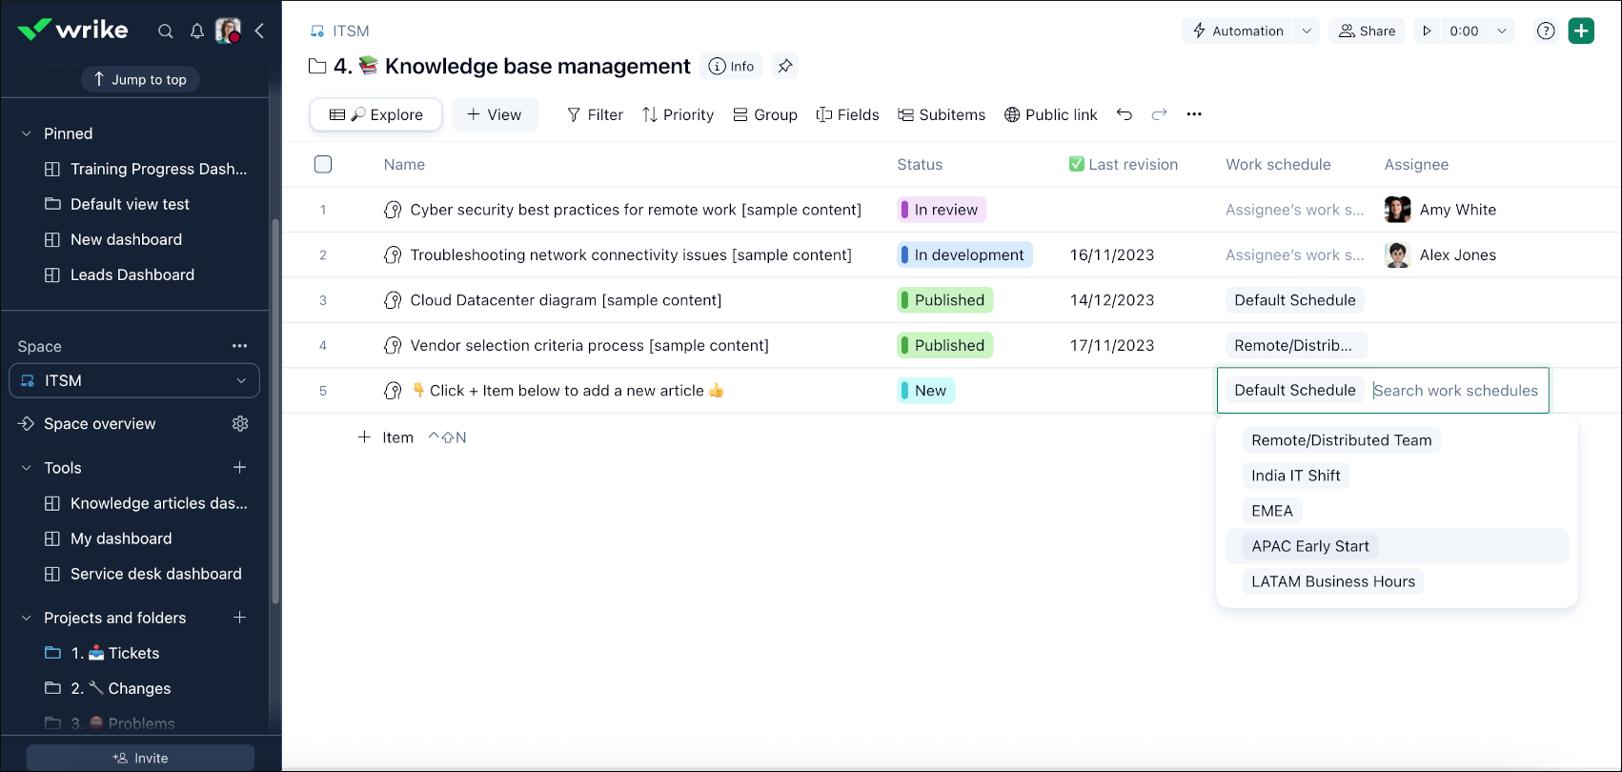Click the search magnifier icon in sidebar
Image resolution: width=1622 pixels, height=772 pixels.
(x=166, y=31)
